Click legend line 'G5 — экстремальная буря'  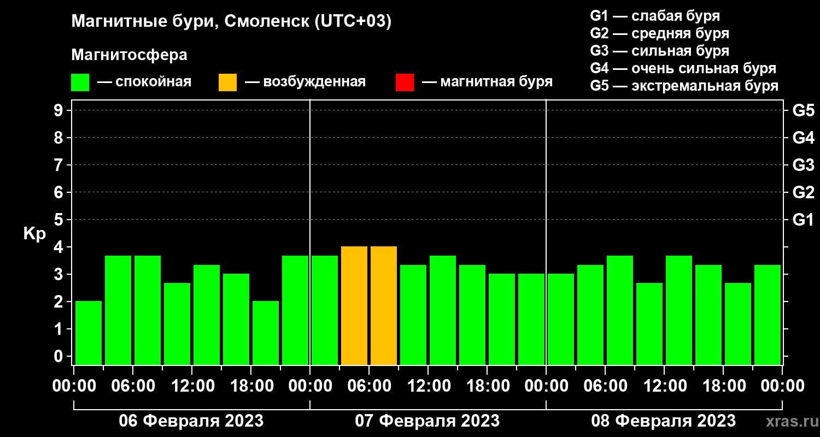[684, 86]
